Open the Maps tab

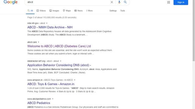67,11
